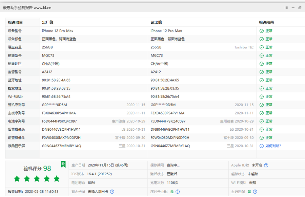
Task: Select factory serial G0P******0D5M
Action: click(55, 105)
